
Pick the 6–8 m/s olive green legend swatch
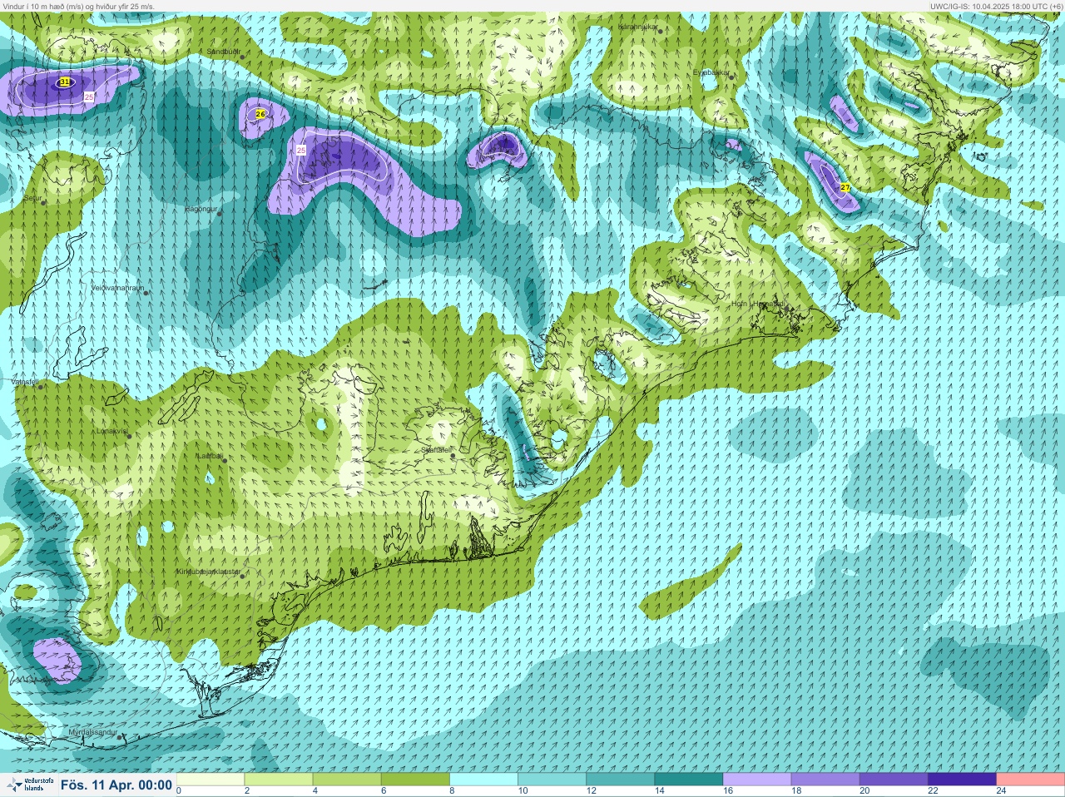click(415, 780)
